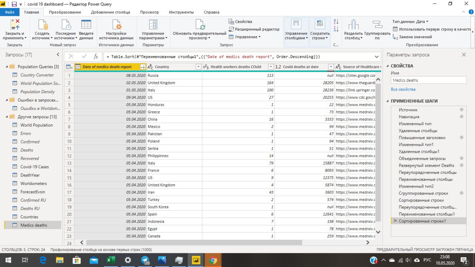Image resolution: width=475 pixels, height=267 pixels.
Task: Collapse the ПРИМЕНЕННЫЕ ШАГИ section
Action: tap(388, 101)
